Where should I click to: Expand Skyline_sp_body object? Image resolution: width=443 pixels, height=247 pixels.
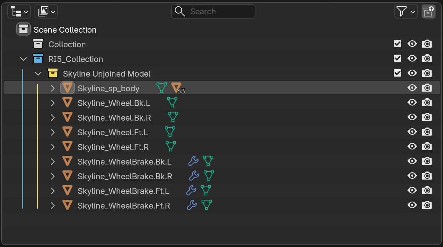(x=53, y=88)
